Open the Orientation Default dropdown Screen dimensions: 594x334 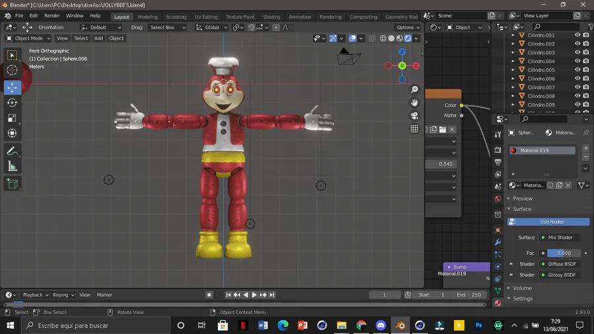coord(101,27)
